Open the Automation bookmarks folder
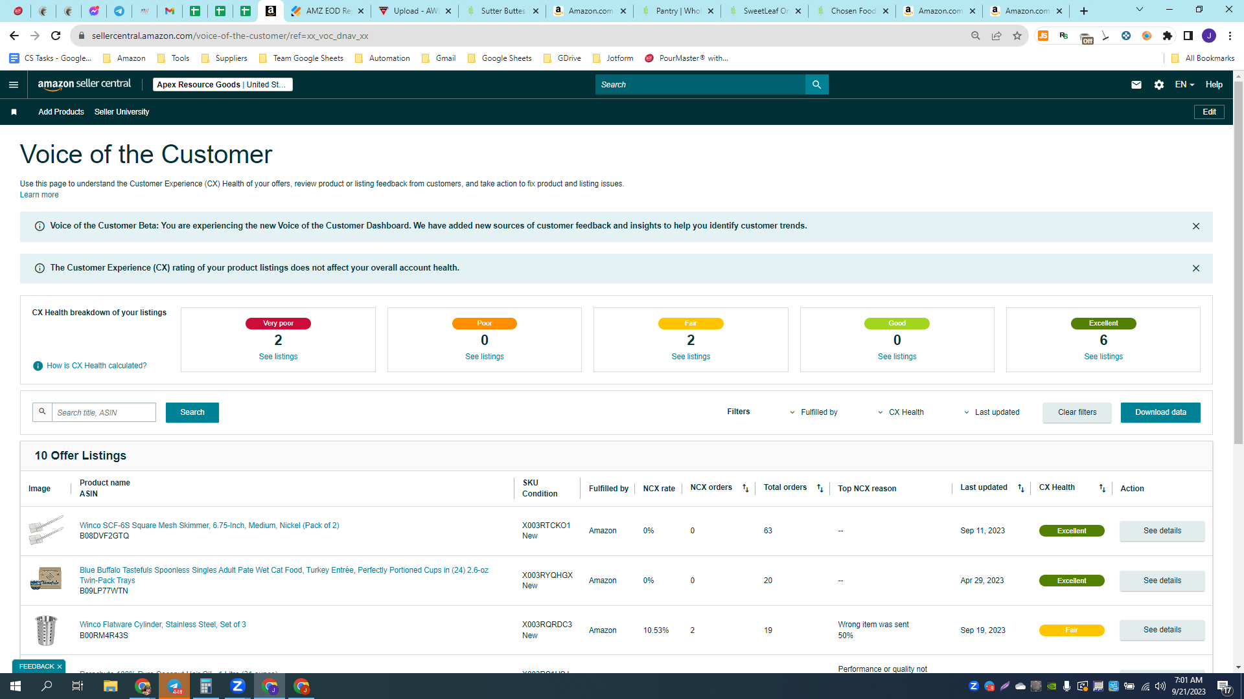The width and height of the screenshot is (1244, 699). pos(383,58)
